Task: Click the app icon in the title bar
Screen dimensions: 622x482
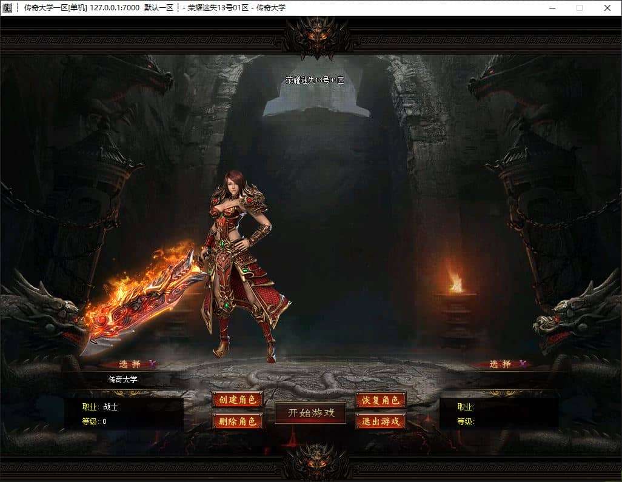Action: pos(7,7)
